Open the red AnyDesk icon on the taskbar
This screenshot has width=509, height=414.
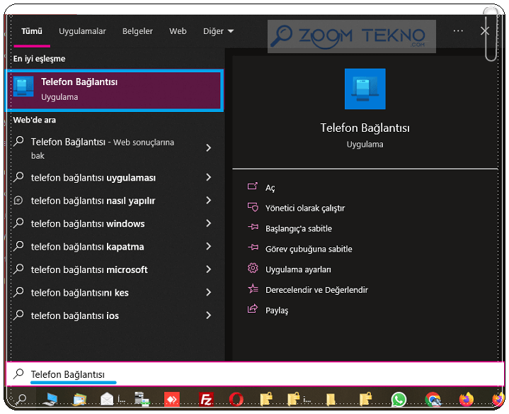[x=172, y=399]
